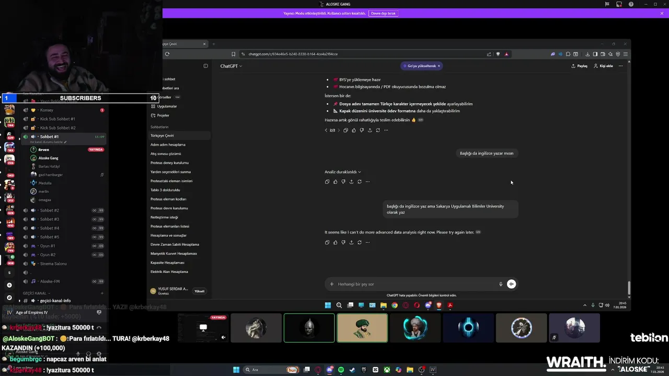Open Discord help question mark icon
Image resolution: width=669 pixels, height=376 pixels.
point(631,4)
